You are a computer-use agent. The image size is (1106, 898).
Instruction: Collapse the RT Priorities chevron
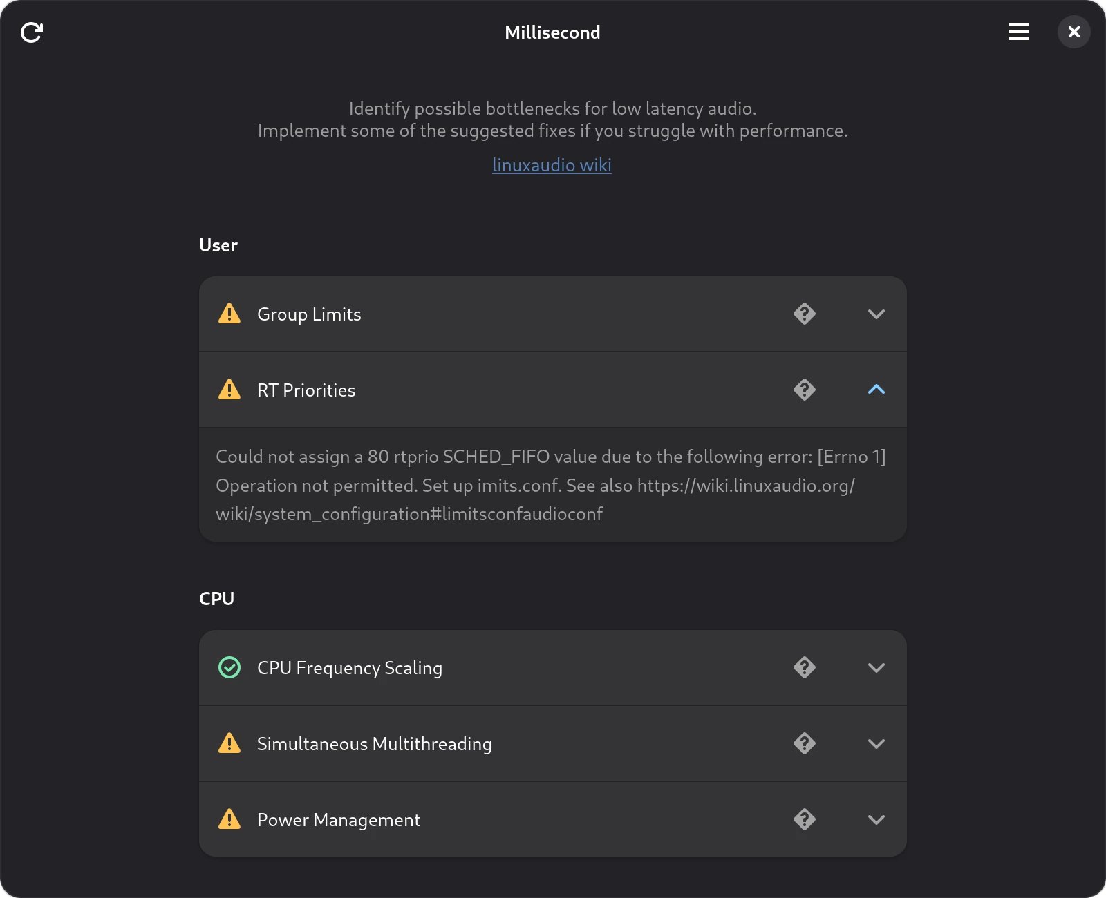(x=877, y=390)
